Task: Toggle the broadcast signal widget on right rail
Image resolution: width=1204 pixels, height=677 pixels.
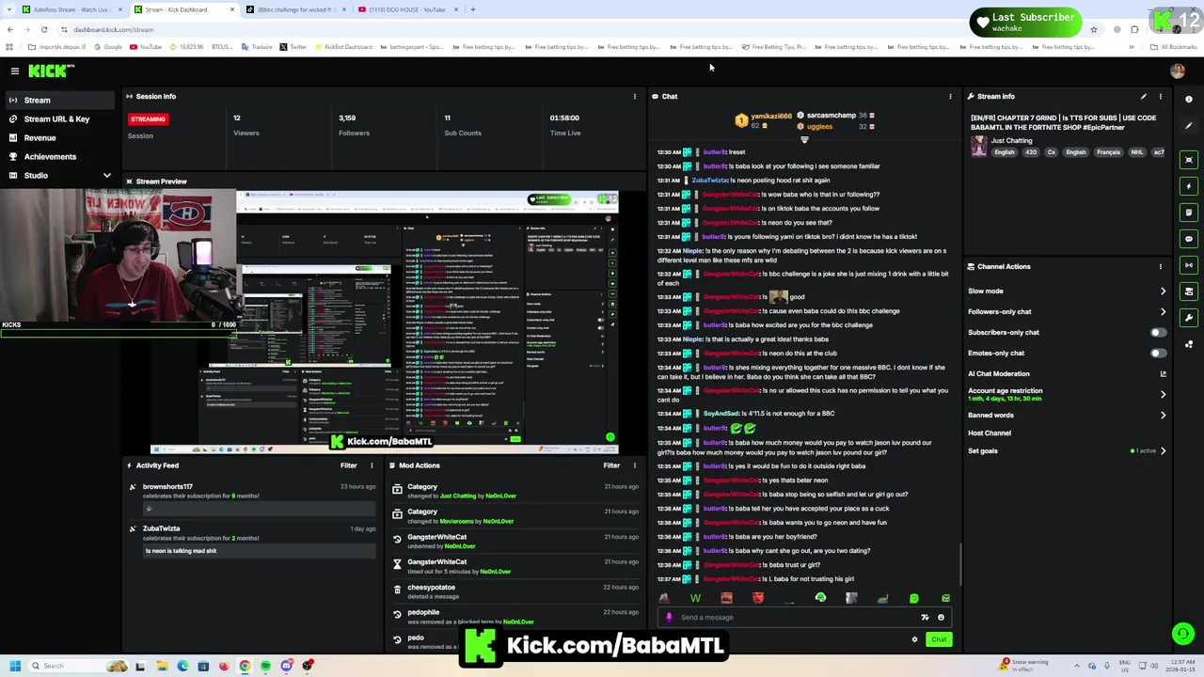Action: [1189, 265]
